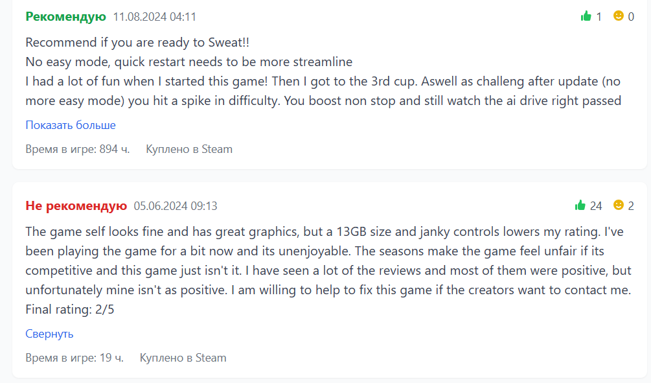This screenshot has width=651, height=383.
Task: Collapse review using 'Свернуть'
Action: coord(49,334)
